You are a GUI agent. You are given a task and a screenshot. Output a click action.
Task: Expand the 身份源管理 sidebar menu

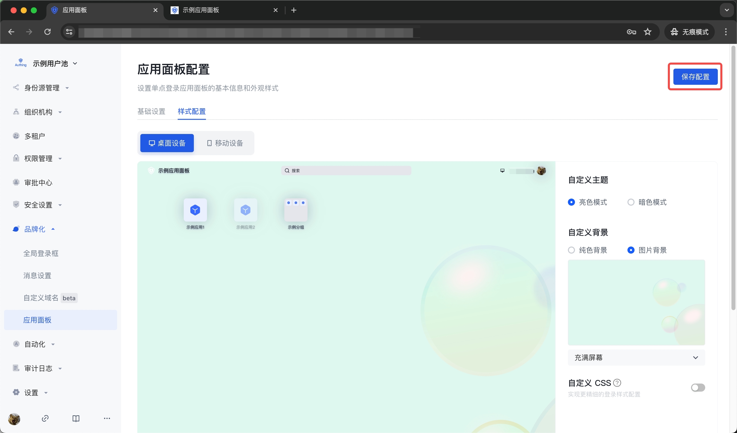click(x=42, y=88)
